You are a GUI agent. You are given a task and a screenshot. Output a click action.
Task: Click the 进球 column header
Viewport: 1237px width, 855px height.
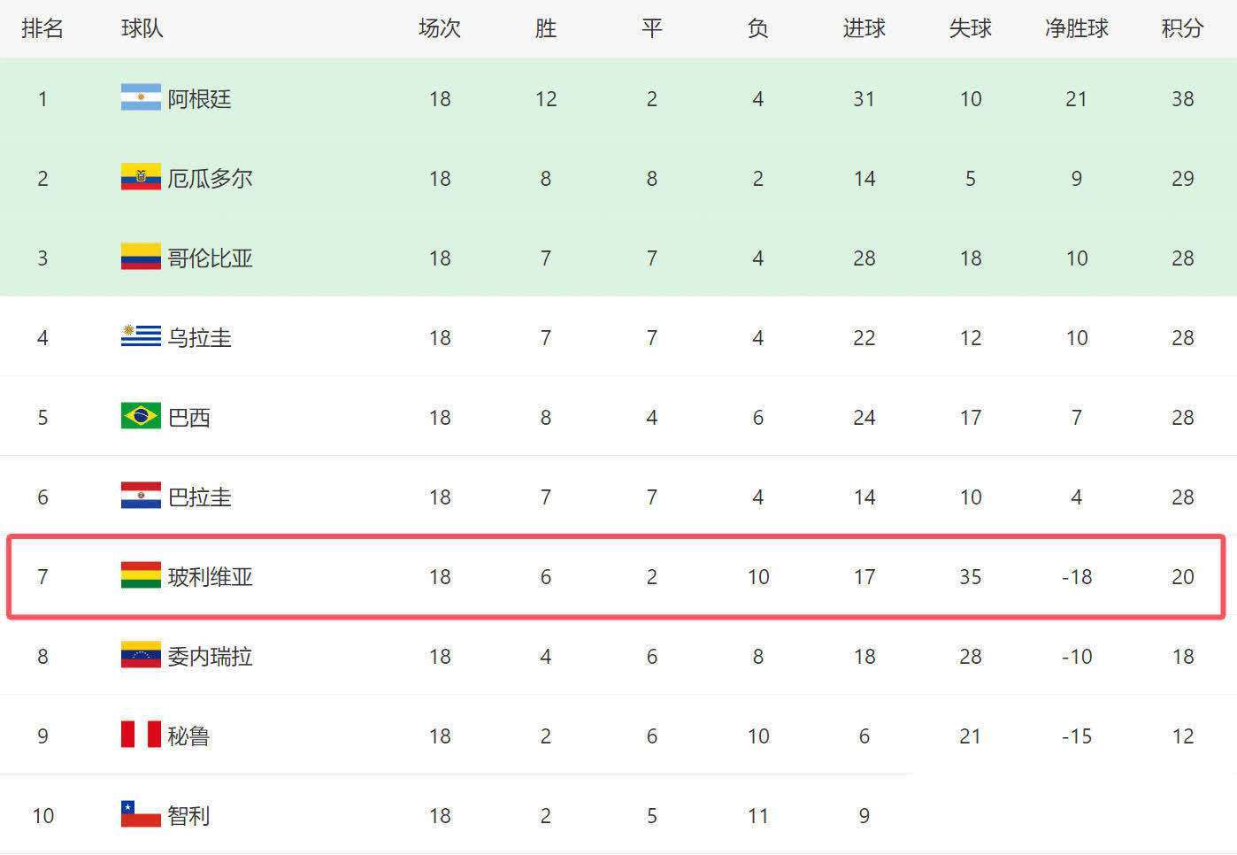[864, 28]
